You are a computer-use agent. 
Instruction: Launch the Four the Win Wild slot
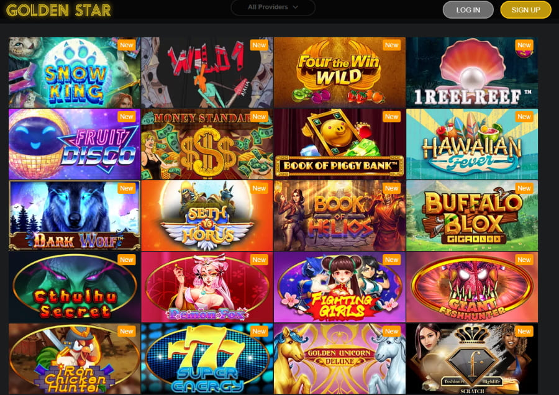click(x=339, y=73)
